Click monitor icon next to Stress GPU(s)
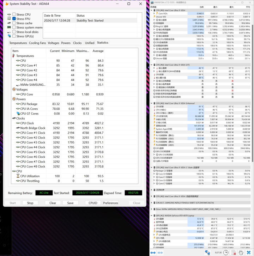The width and height of the screenshot is (254, 256). tap(9, 36)
